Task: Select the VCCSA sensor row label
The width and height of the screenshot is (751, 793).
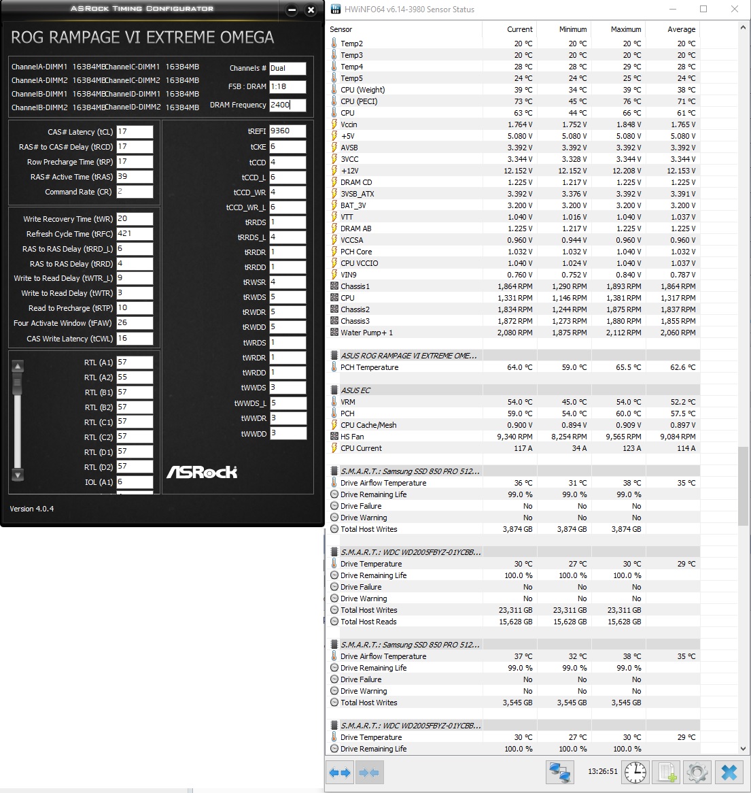Action: click(x=352, y=240)
